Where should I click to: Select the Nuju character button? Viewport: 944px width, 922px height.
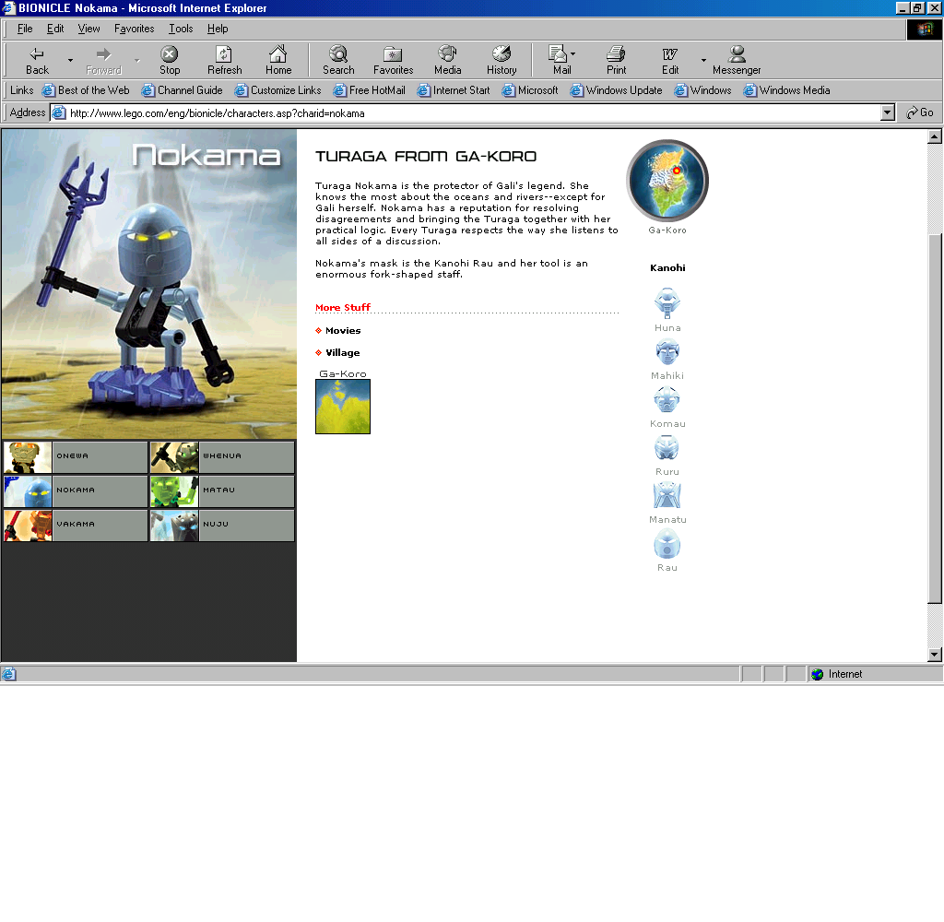pyautogui.click(x=222, y=526)
